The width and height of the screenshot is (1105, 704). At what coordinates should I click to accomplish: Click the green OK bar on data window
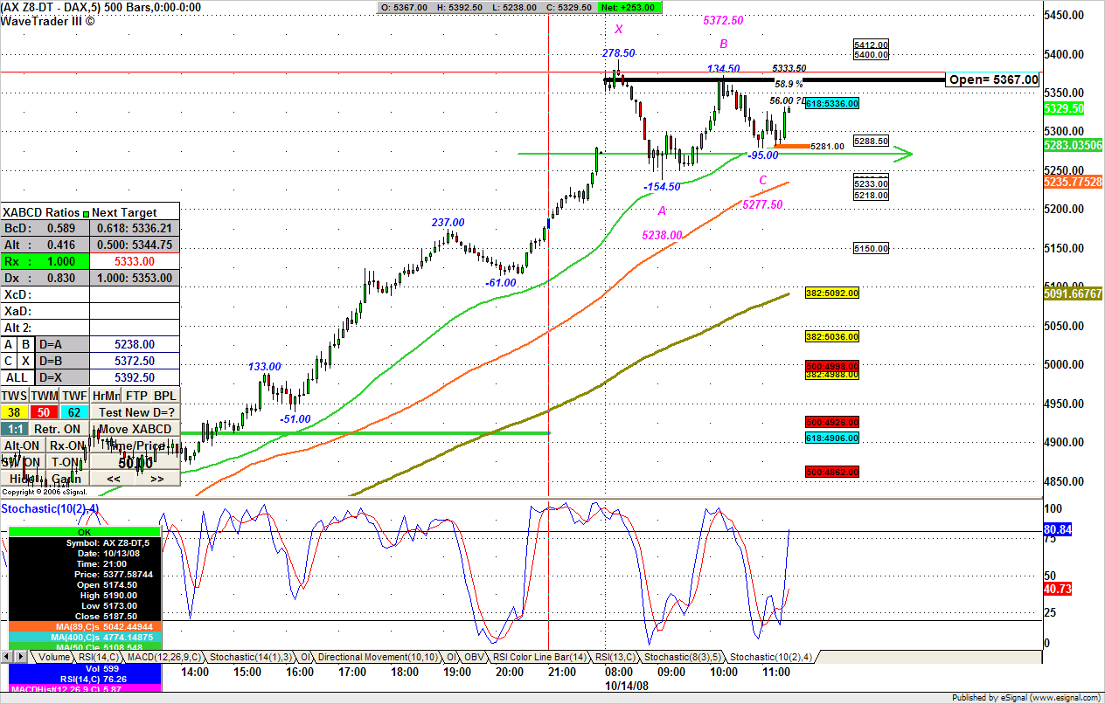coord(84,531)
